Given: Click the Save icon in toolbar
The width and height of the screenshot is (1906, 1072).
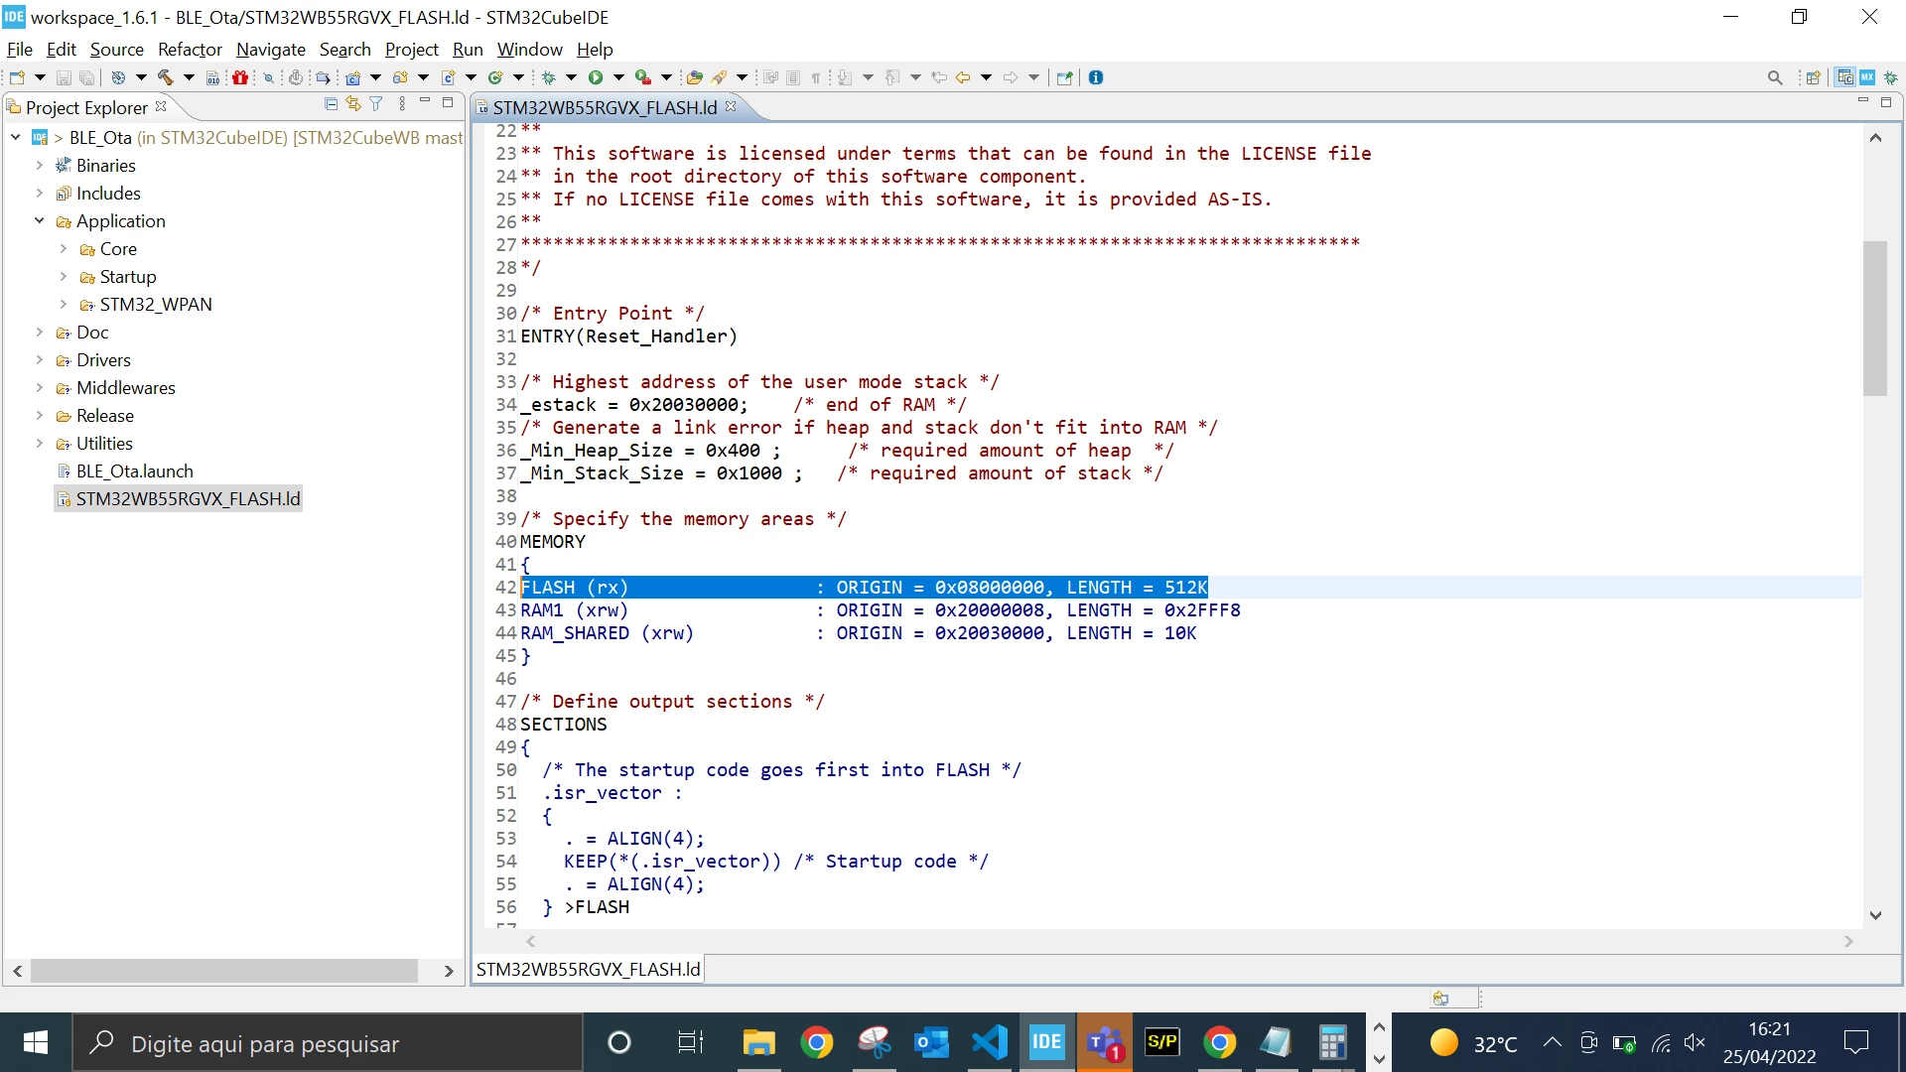Looking at the screenshot, I should point(64,77).
